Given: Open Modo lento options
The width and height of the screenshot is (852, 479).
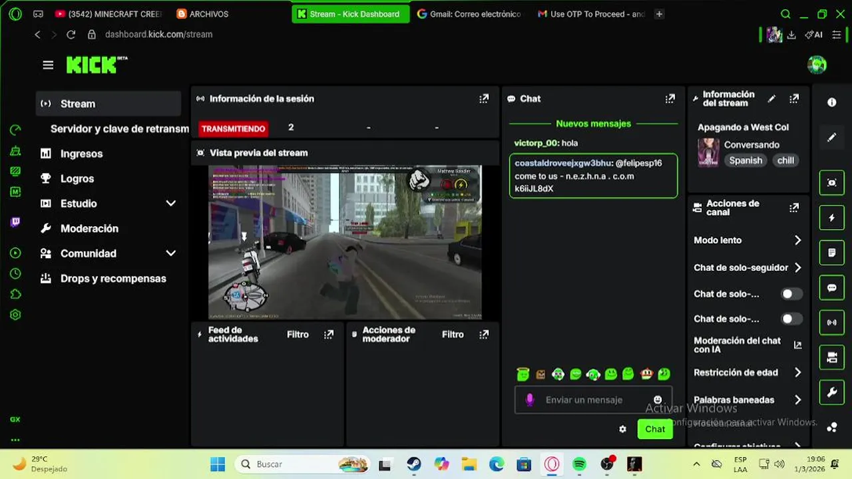Looking at the screenshot, I should coord(747,240).
